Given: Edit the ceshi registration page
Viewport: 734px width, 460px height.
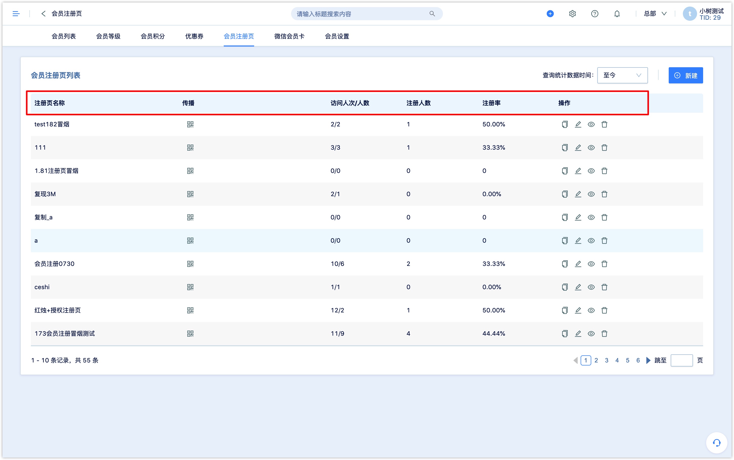Looking at the screenshot, I should (x=578, y=287).
